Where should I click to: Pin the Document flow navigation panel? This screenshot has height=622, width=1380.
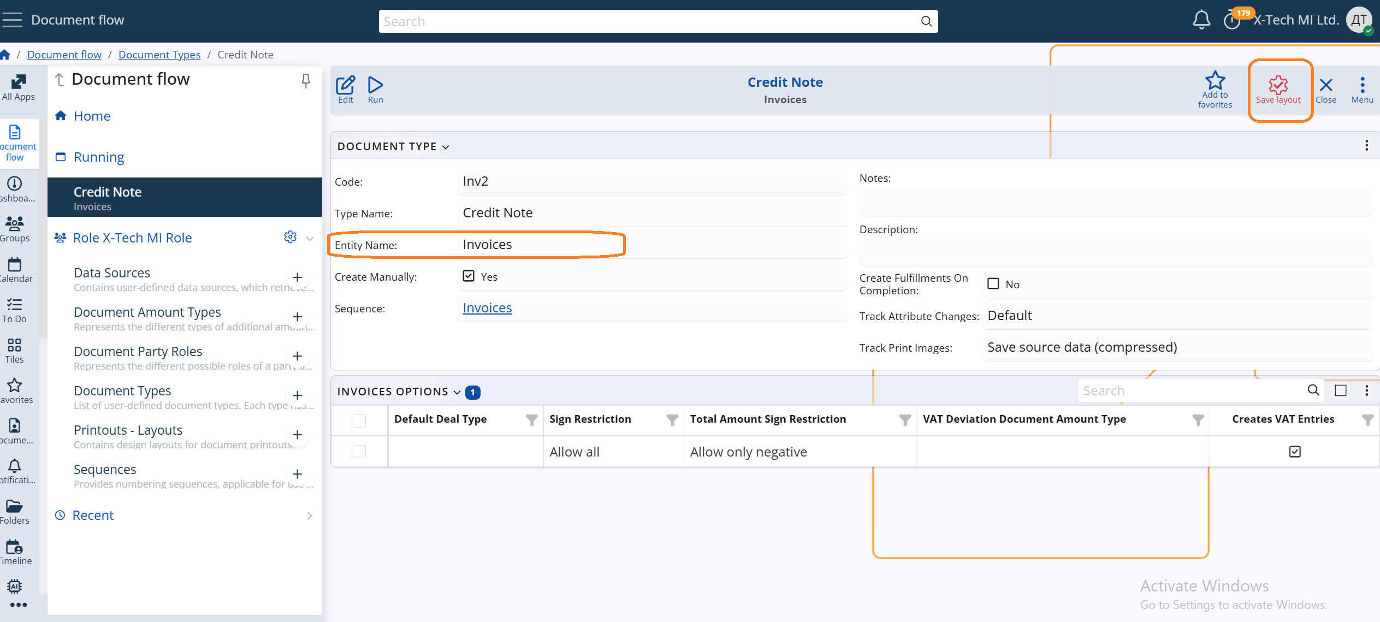[x=306, y=81]
